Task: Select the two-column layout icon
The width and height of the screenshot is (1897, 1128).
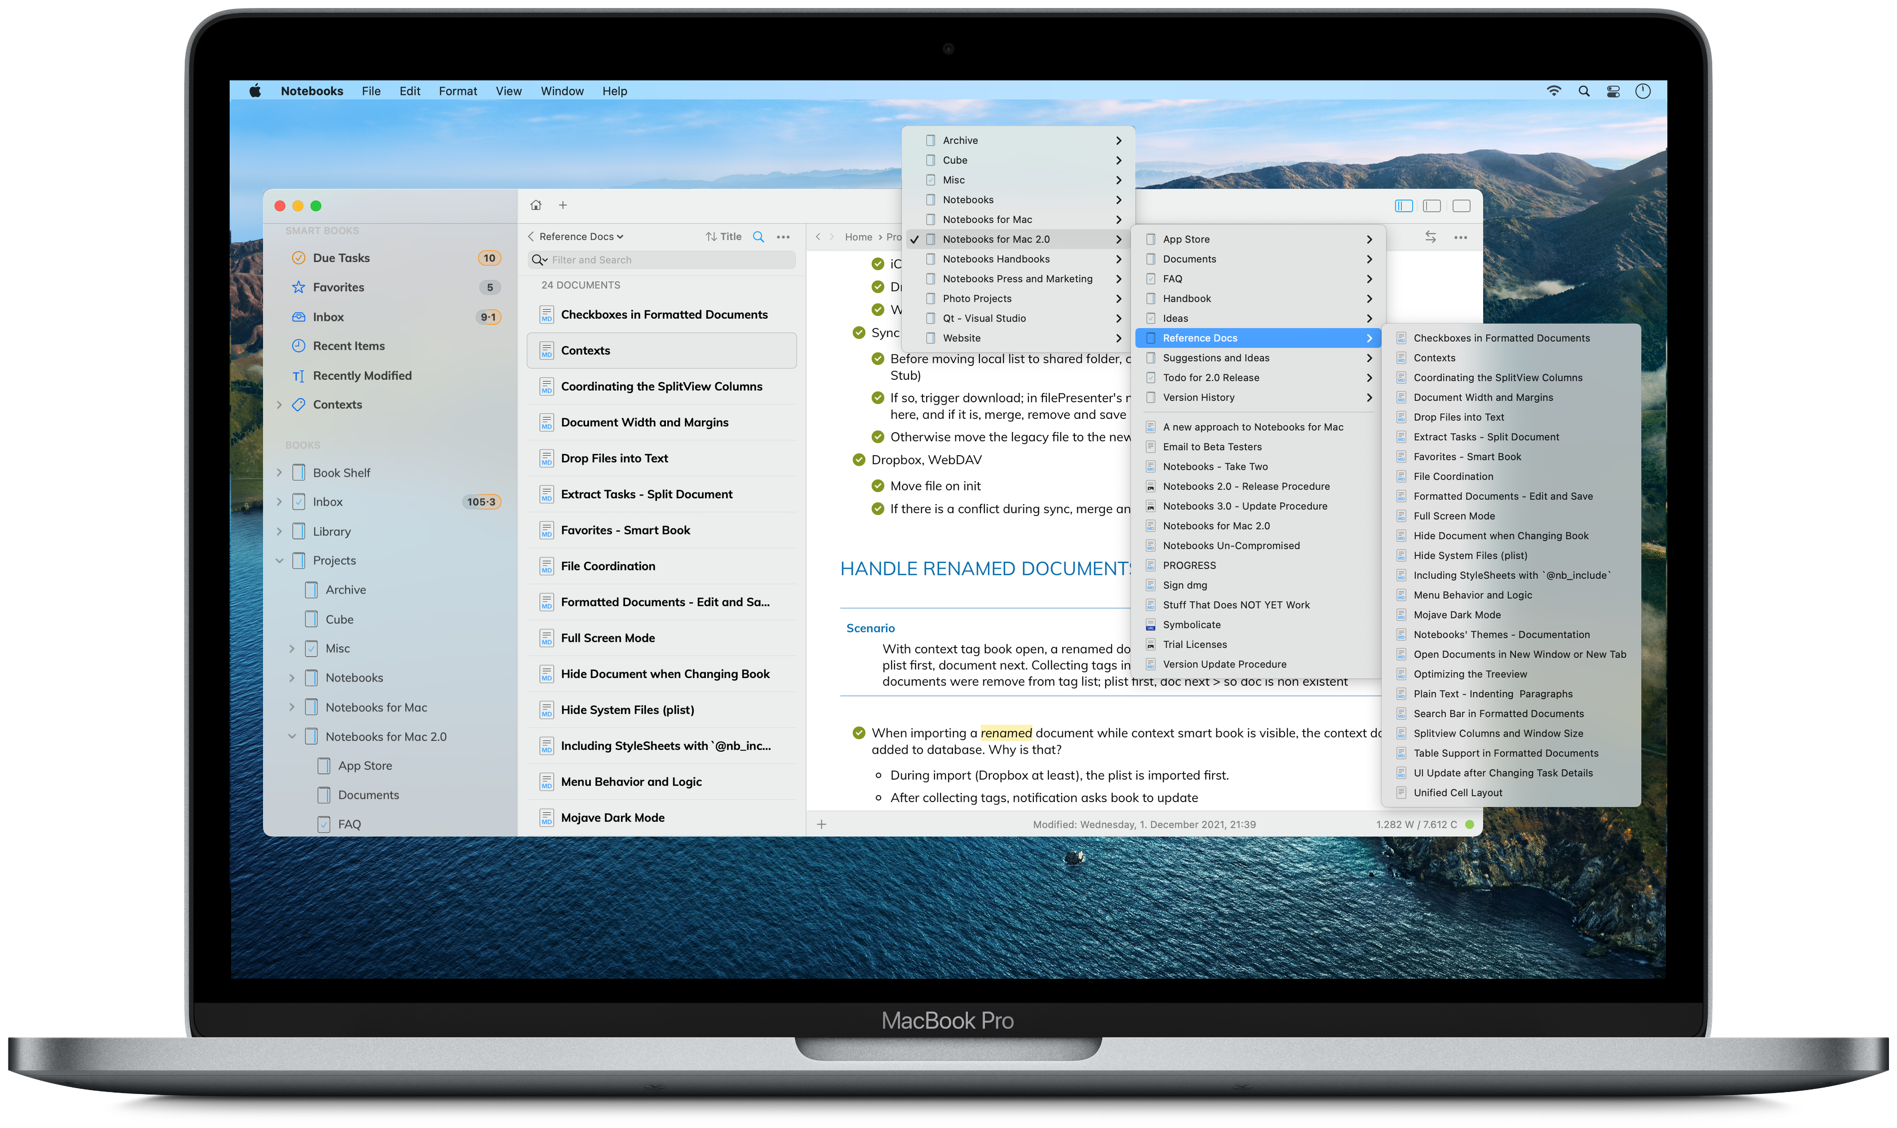Action: point(1432,205)
